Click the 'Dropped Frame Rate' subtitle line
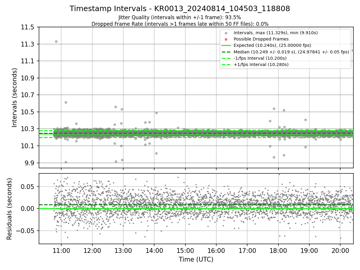360x270 pixels. point(180,24)
